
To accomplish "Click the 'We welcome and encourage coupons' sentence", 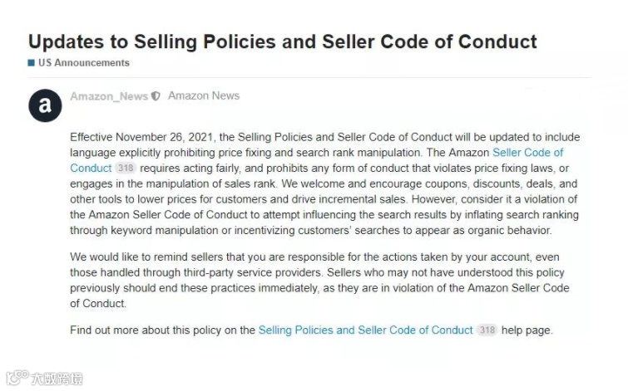I will click(x=433, y=183).
